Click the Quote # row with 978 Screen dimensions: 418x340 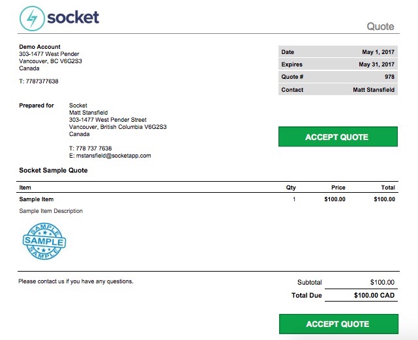click(x=338, y=77)
